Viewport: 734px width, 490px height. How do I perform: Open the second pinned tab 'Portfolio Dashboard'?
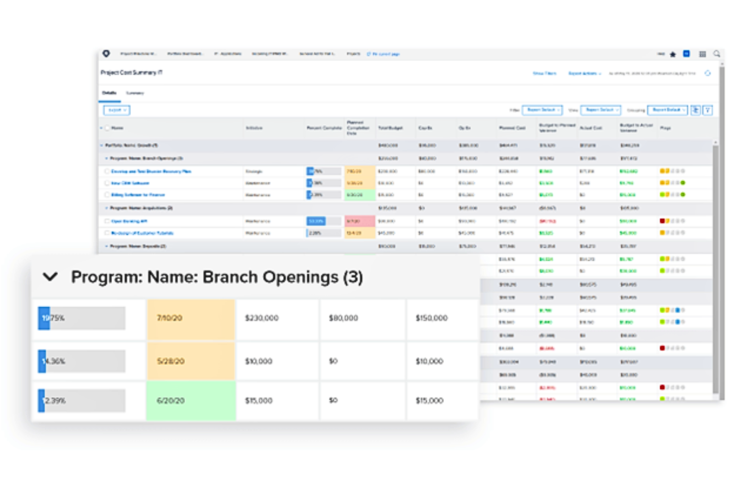[x=185, y=54]
